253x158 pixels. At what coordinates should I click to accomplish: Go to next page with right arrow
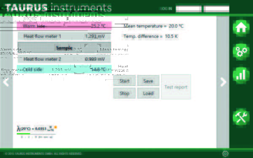(x=223, y=82)
